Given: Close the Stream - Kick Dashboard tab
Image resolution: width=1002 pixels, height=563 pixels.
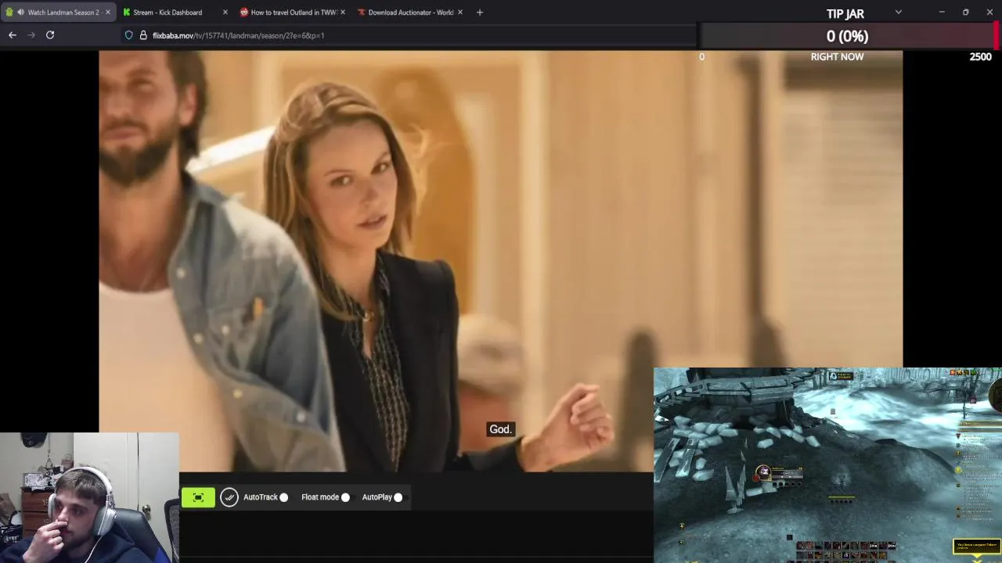Looking at the screenshot, I should point(225,13).
